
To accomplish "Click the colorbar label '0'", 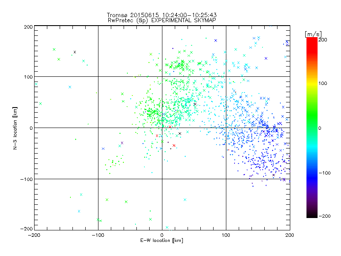I will [x=320, y=128].
